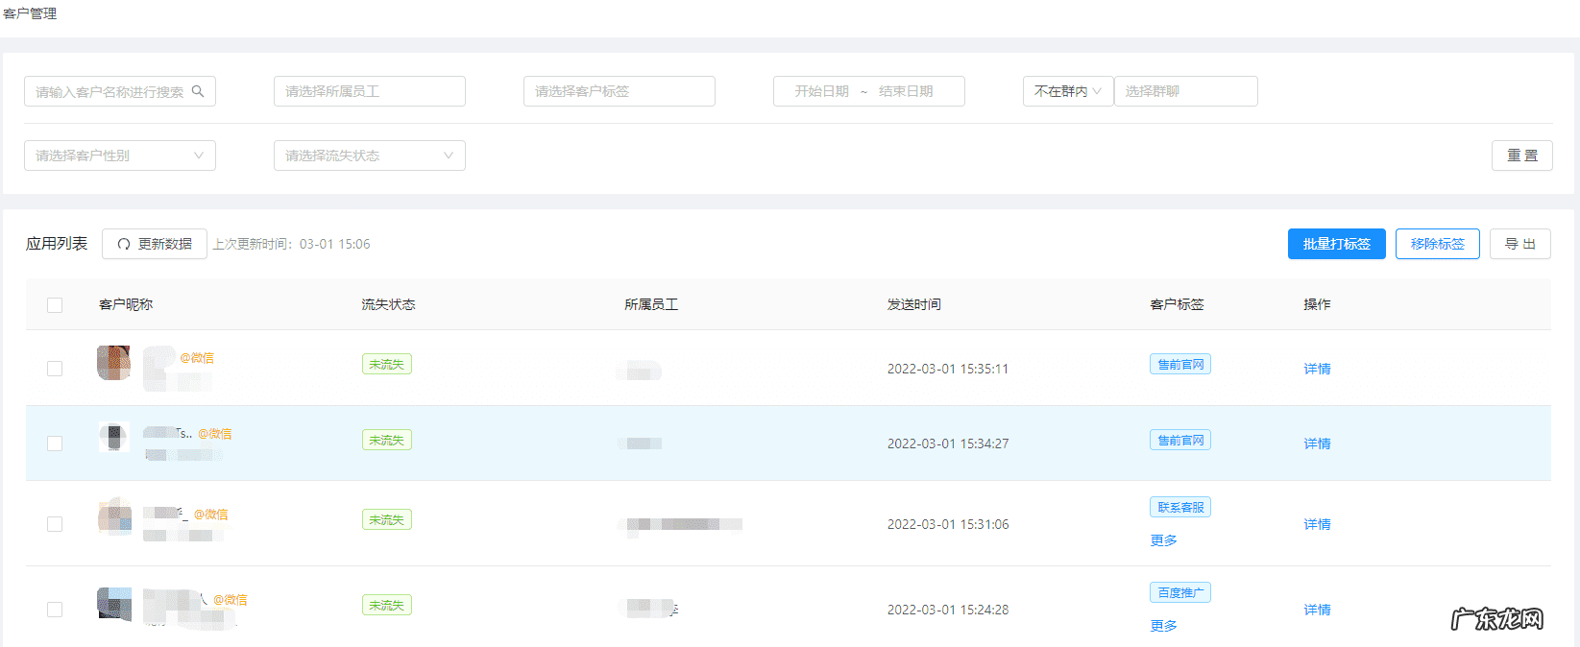Click the 流失状态 column header
Screen dimensions: 1580x647
tap(388, 304)
